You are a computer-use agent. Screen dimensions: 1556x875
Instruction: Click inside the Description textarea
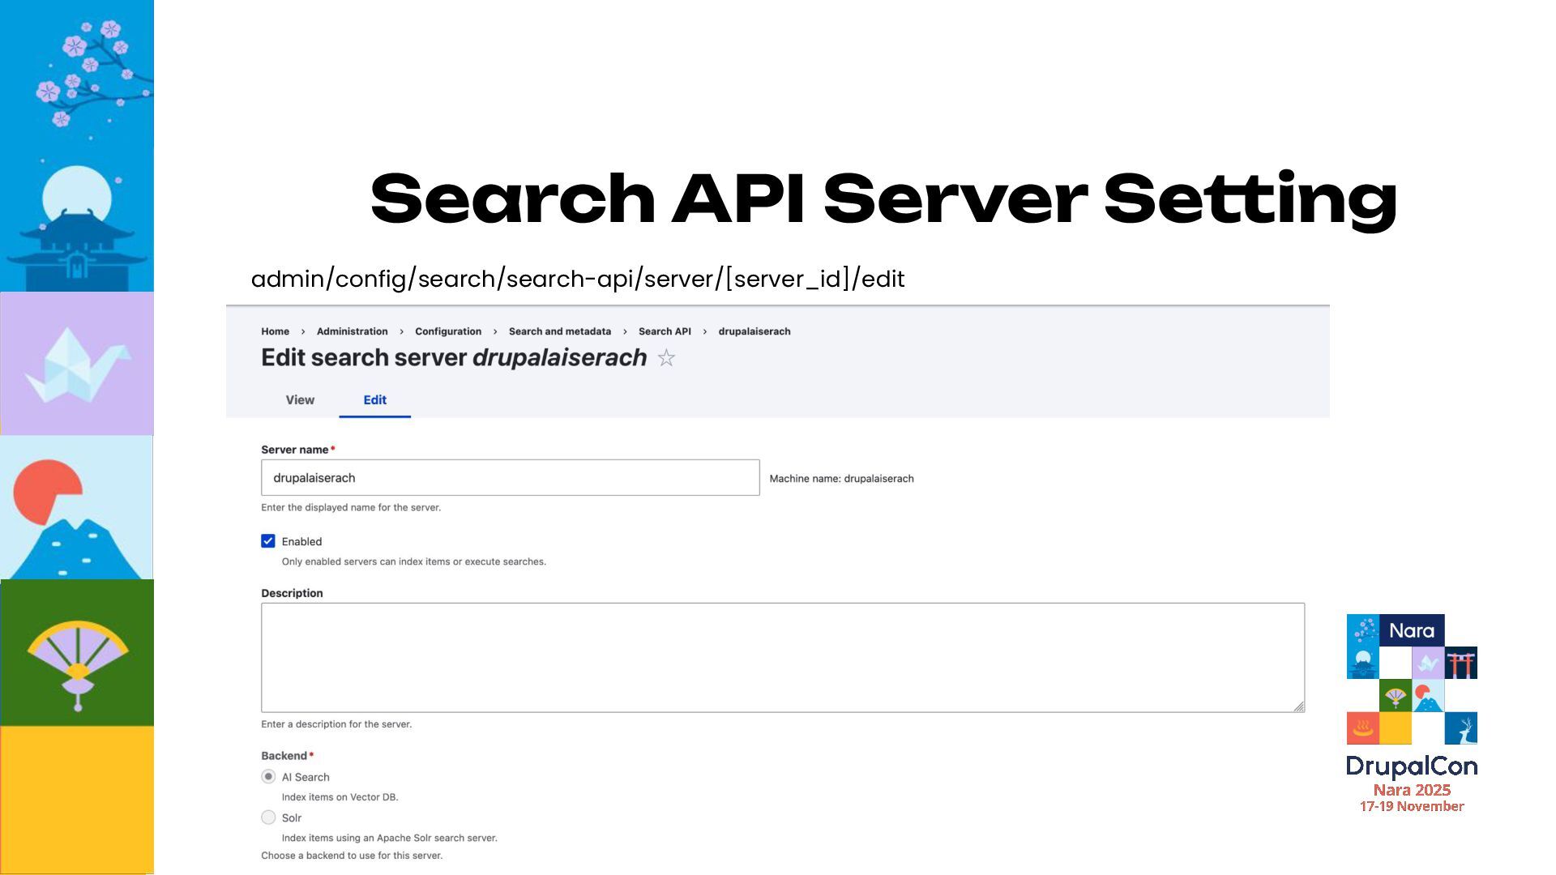point(782,657)
